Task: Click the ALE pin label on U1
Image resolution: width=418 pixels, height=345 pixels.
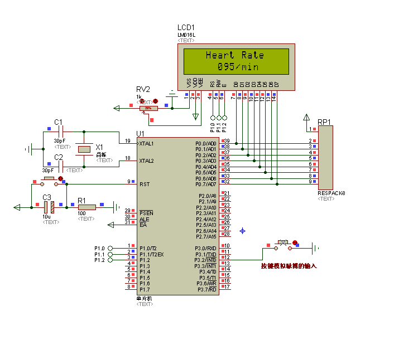Action: (144, 220)
